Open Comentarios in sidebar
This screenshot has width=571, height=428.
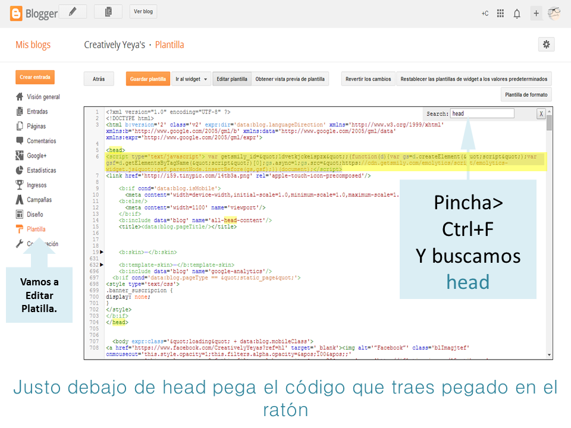tap(42, 141)
